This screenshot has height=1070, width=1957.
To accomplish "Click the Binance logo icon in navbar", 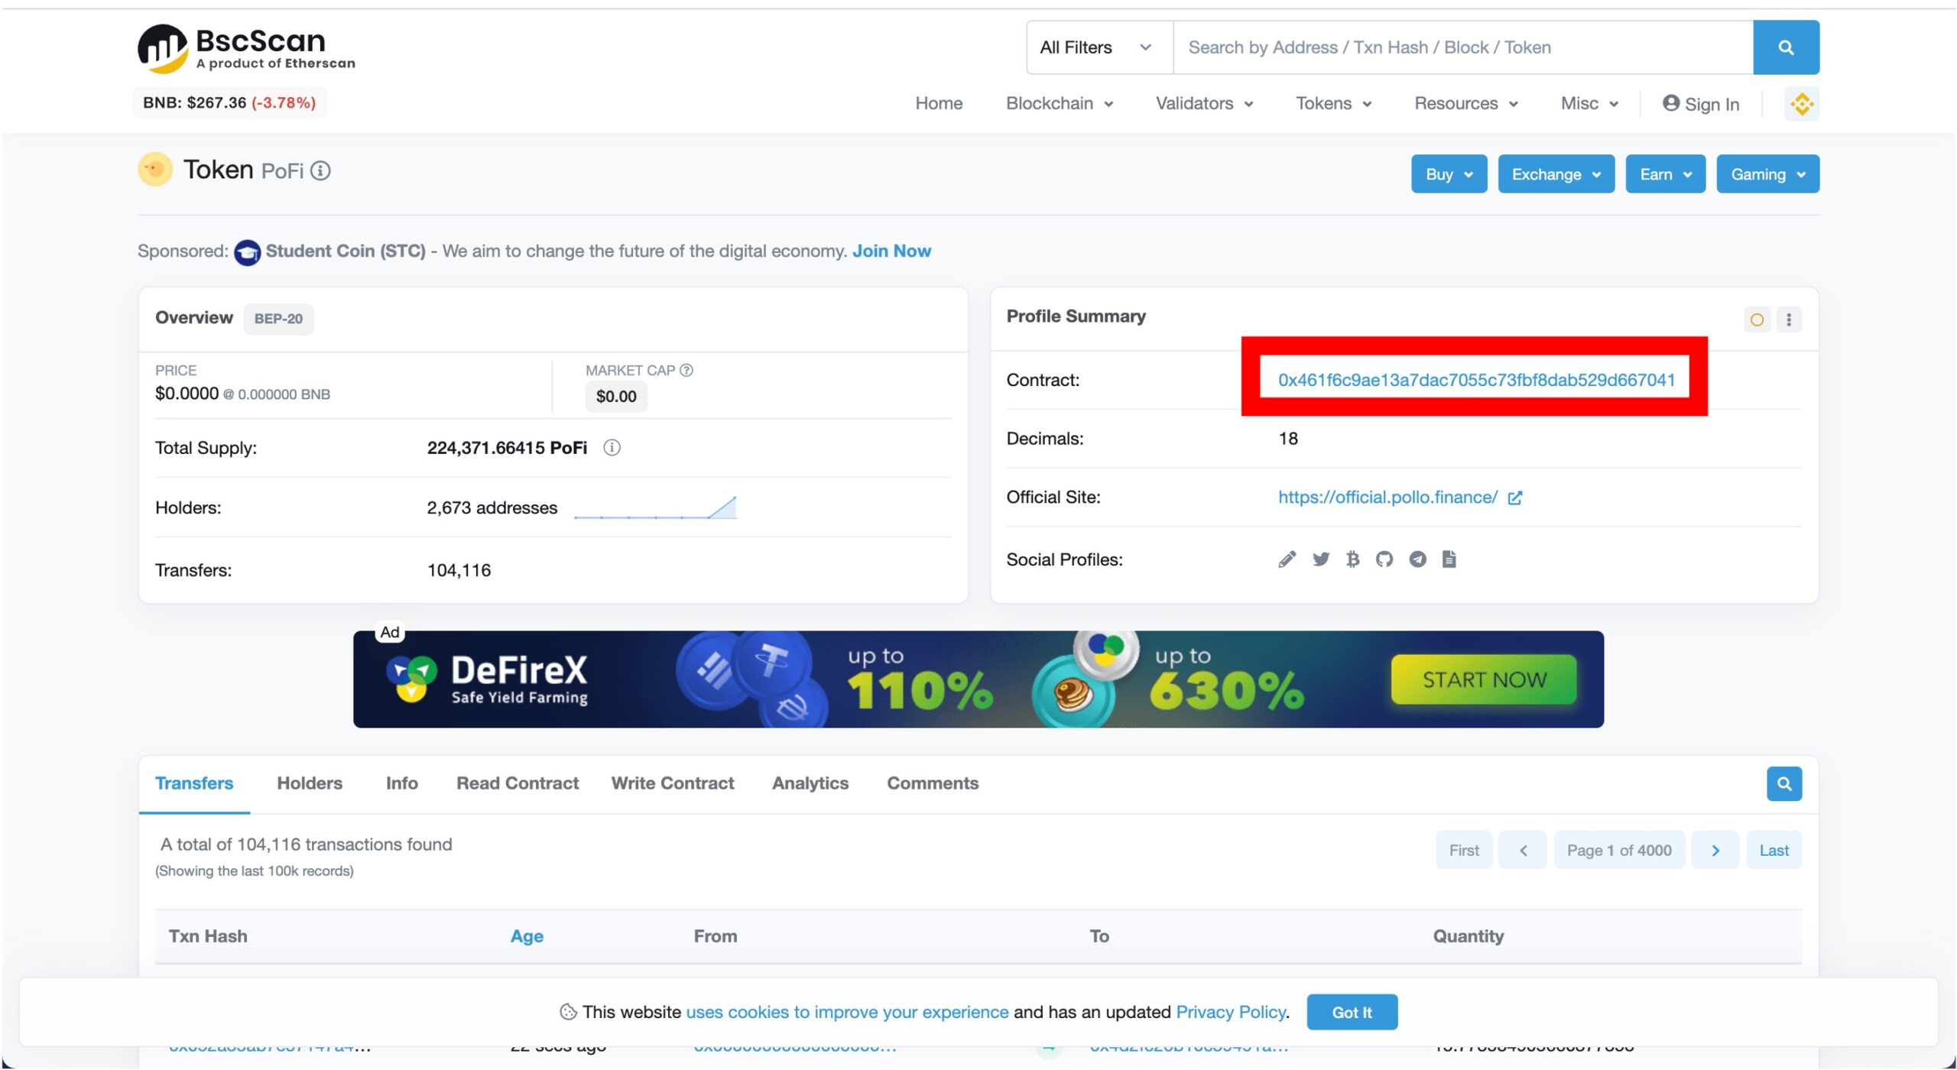I will 1801,104.
